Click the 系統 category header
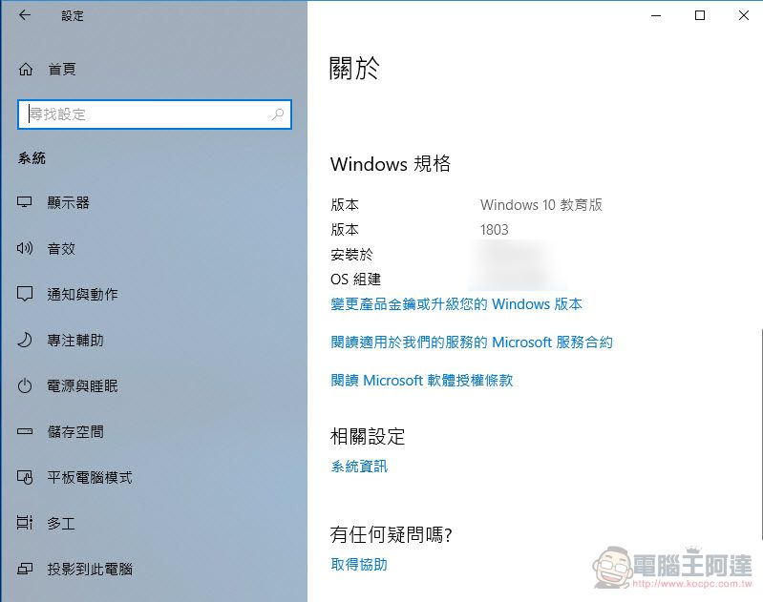Screen dimensions: 763x602 (32, 158)
